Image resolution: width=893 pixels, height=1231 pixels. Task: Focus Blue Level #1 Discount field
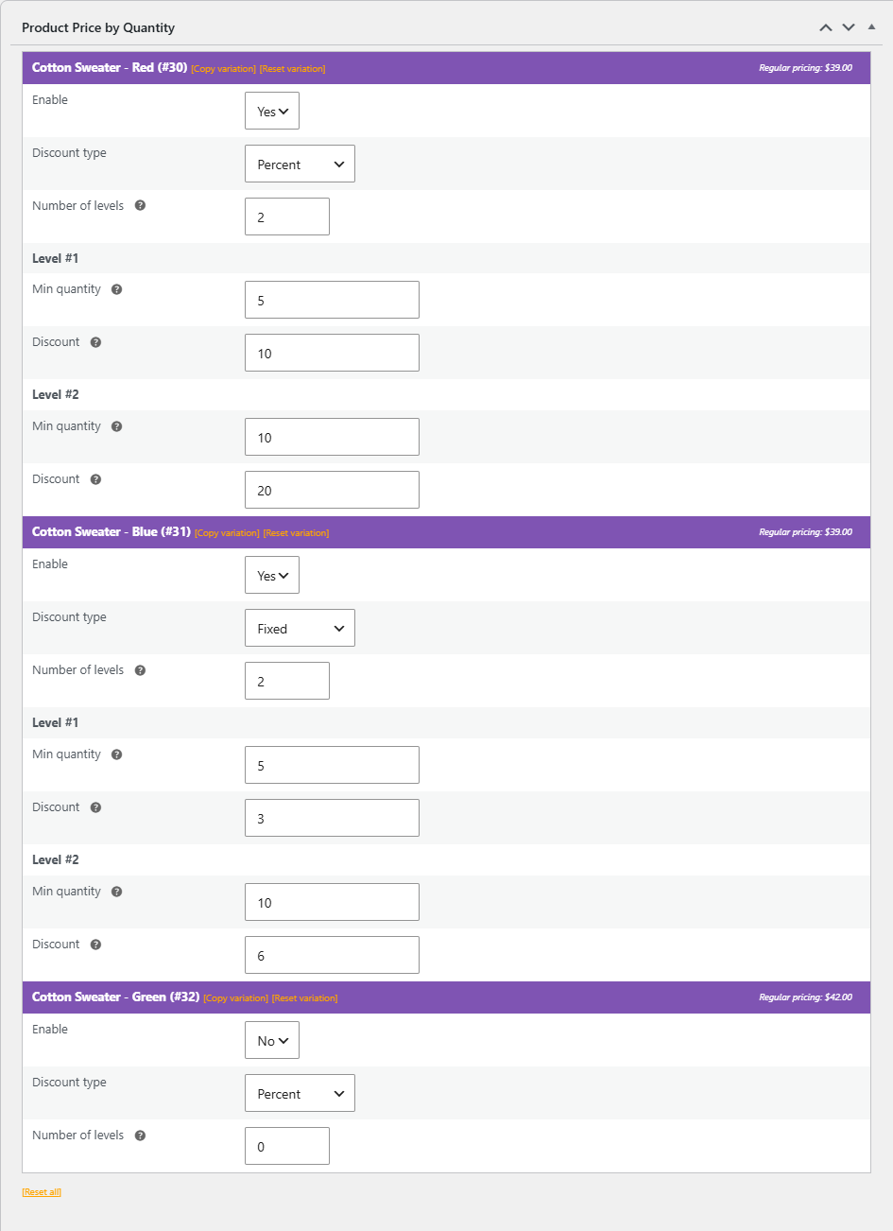click(x=332, y=818)
